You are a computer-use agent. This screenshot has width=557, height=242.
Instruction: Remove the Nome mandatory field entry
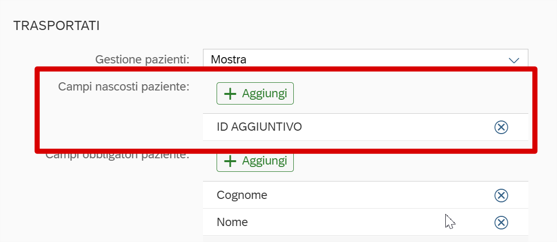click(501, 222)
